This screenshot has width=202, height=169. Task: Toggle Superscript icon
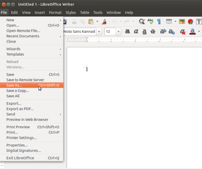pos(163,31)
